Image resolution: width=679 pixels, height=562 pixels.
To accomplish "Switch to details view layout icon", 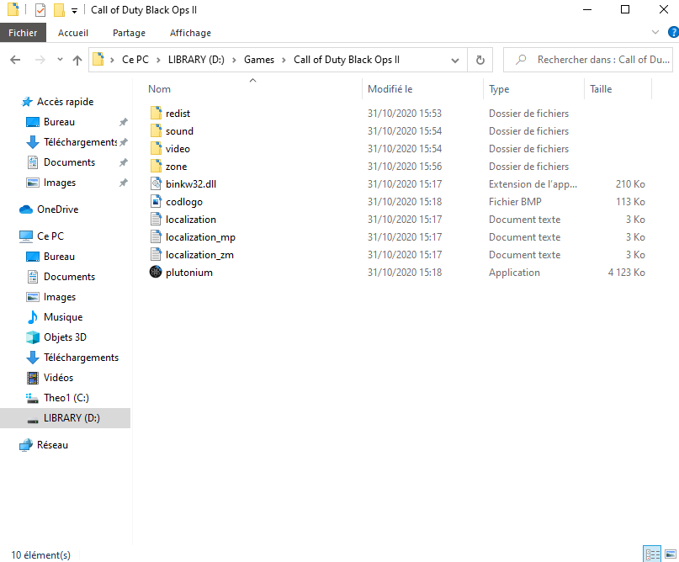I will tap(652, 554).
